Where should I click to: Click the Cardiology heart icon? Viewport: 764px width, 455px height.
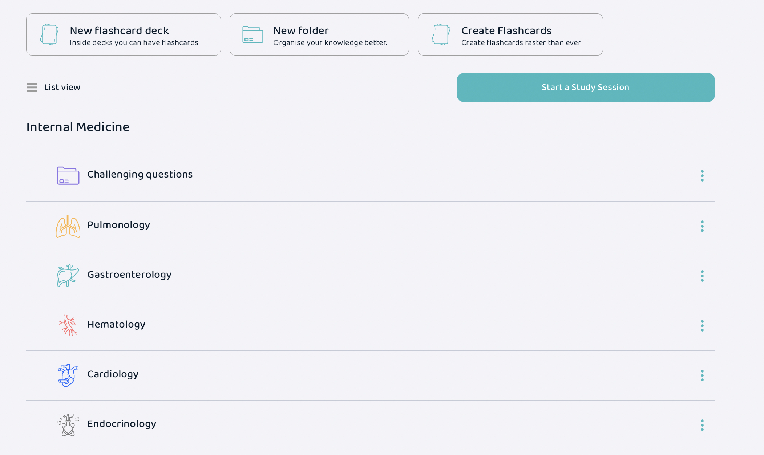coord(68,375)
